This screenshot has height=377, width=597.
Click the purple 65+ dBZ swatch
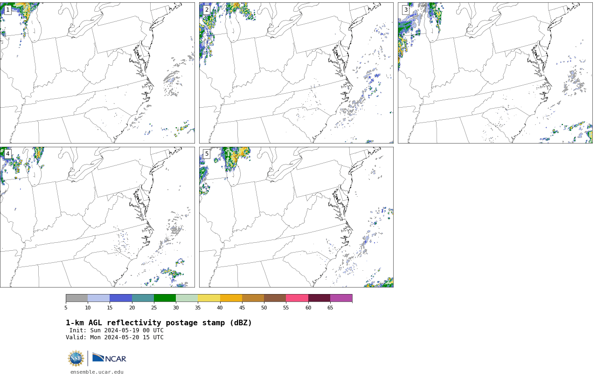341,298
